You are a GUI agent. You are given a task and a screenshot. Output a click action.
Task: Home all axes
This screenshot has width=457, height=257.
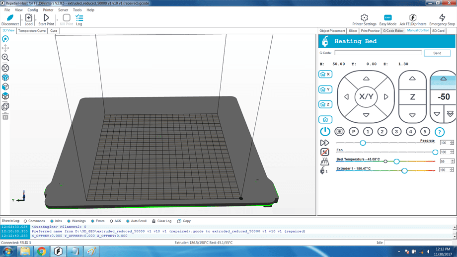coord(325,119)
